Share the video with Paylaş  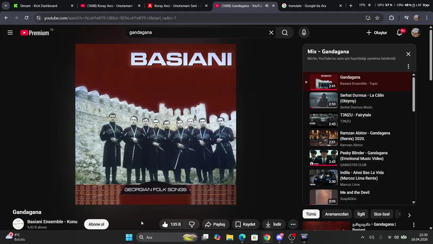[x=215, y=224]
